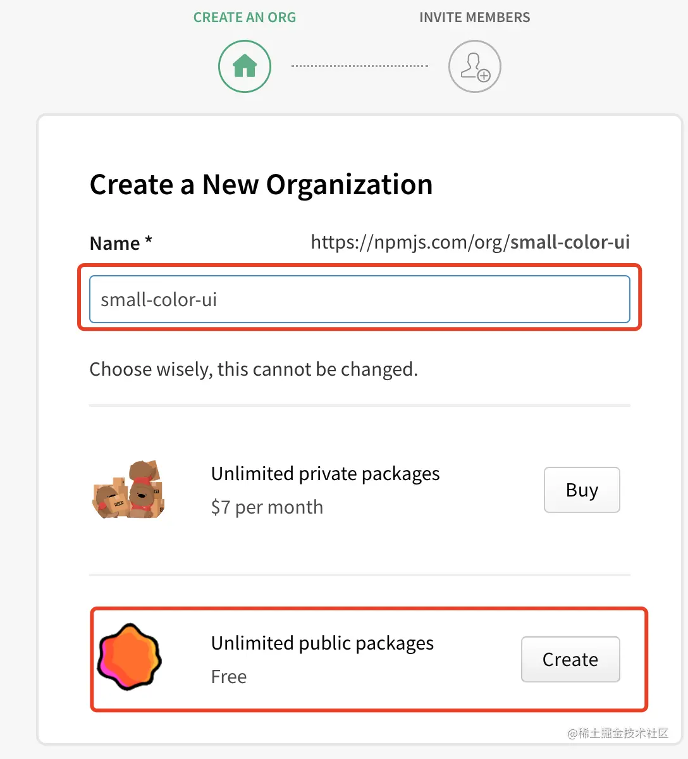
Task: Click the "Create a New Organization" heading
Action: point(261,185)
